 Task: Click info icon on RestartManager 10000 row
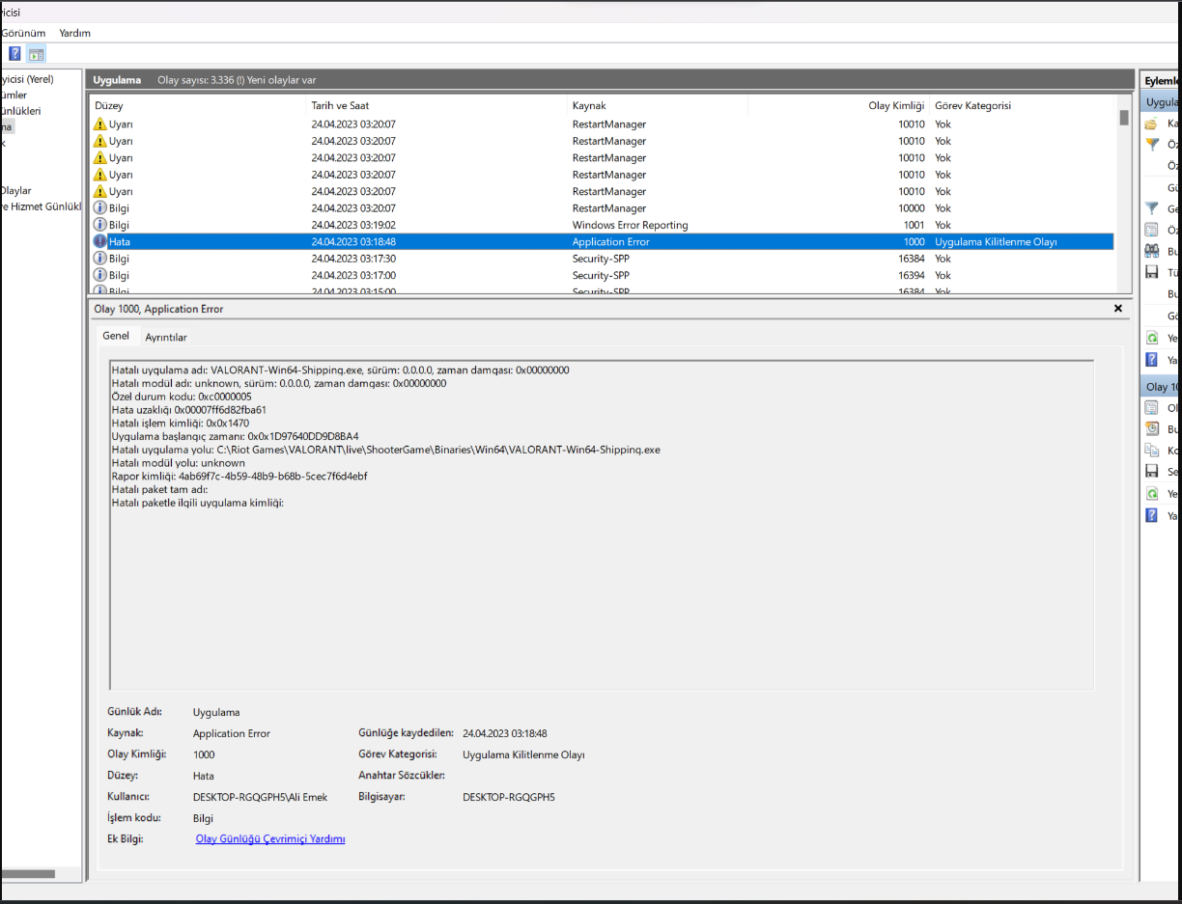(99, 208)
